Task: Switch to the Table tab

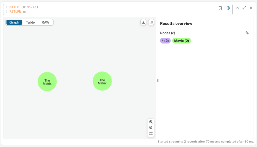Action: (30, 22)
